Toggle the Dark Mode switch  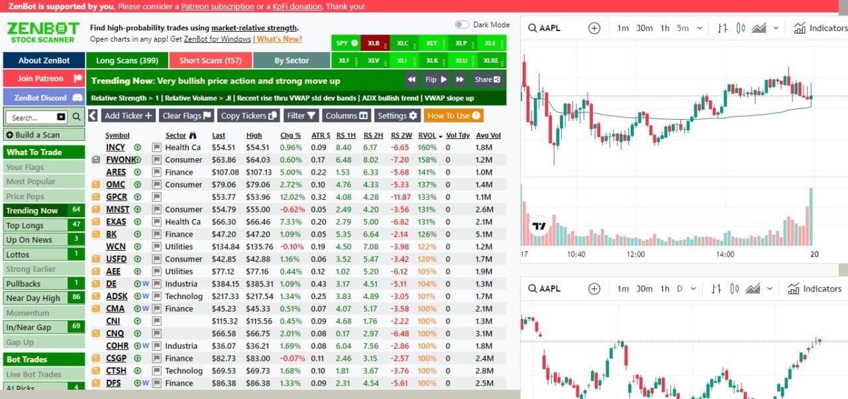(x=462, y=24)
